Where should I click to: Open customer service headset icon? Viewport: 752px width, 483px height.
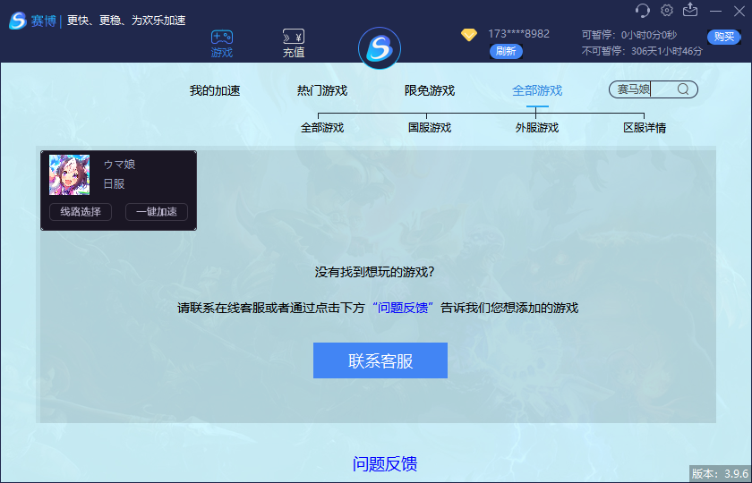tap(642, 10)
